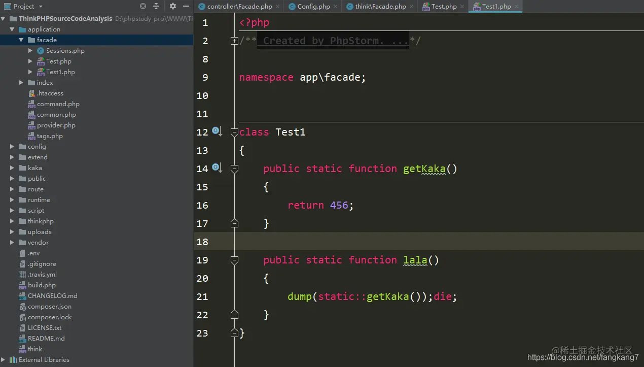
Task: Open CHANGELOG.md file
Action: pos(52,296)
